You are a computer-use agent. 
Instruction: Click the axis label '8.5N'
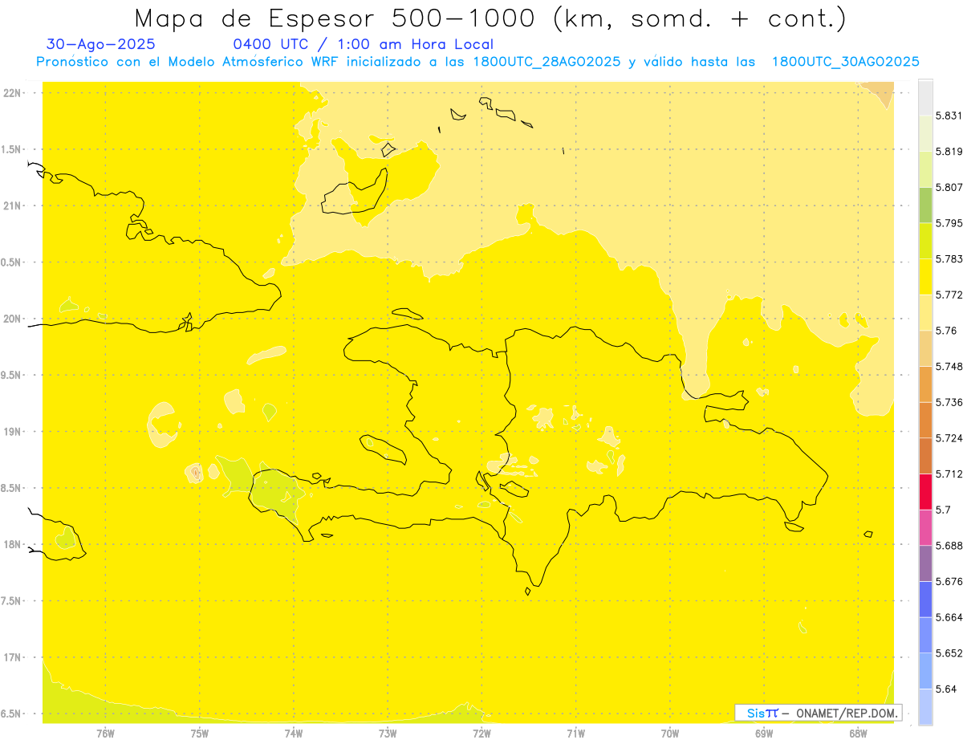(x=12, y=488)
